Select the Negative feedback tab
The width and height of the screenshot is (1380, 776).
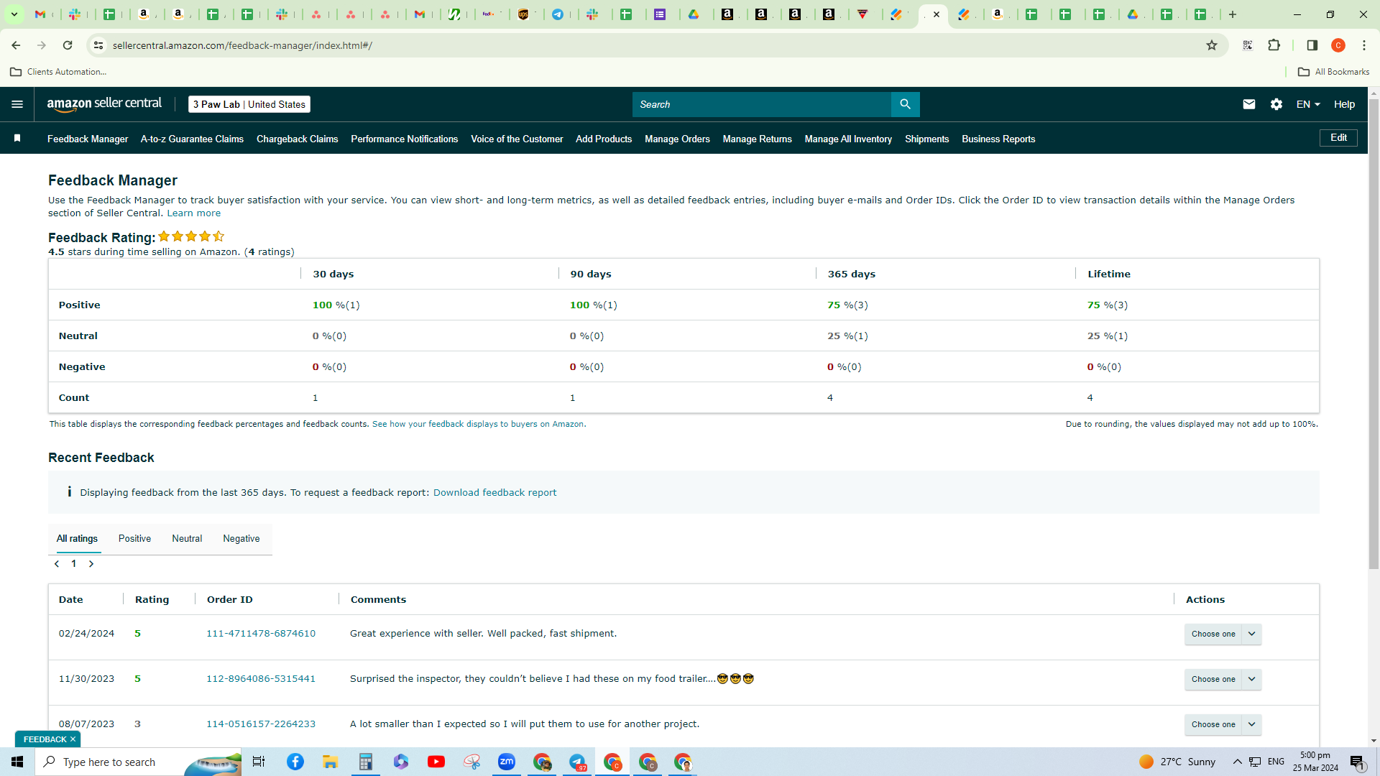click(x=241, y=539)
